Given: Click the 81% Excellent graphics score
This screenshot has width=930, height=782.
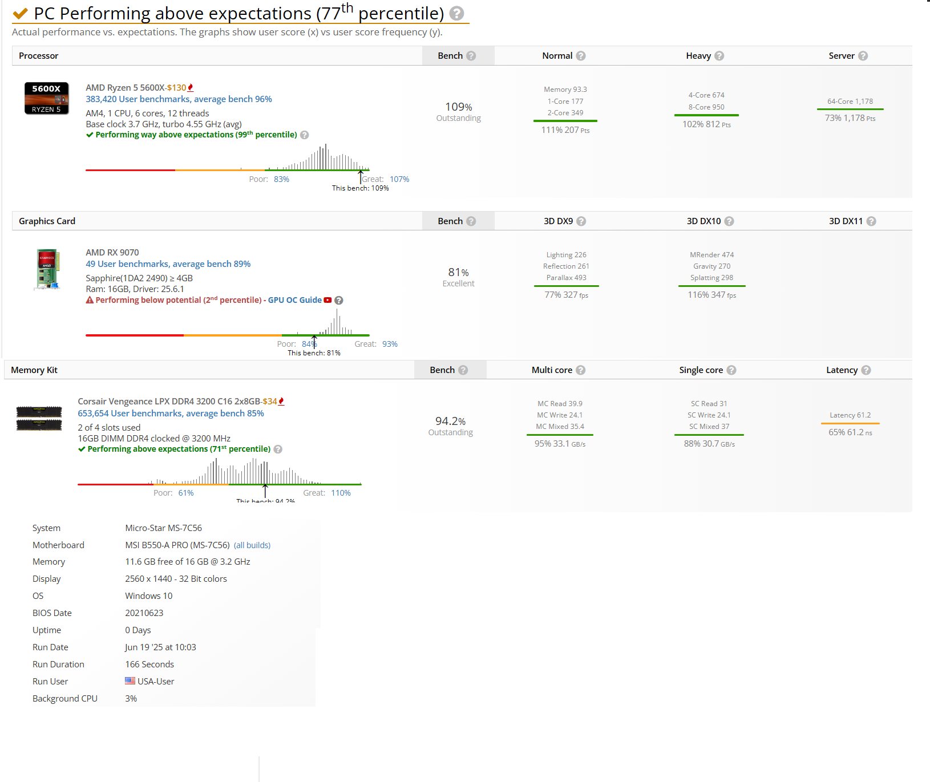Looking at the screenshot, I should pos(459,277).
